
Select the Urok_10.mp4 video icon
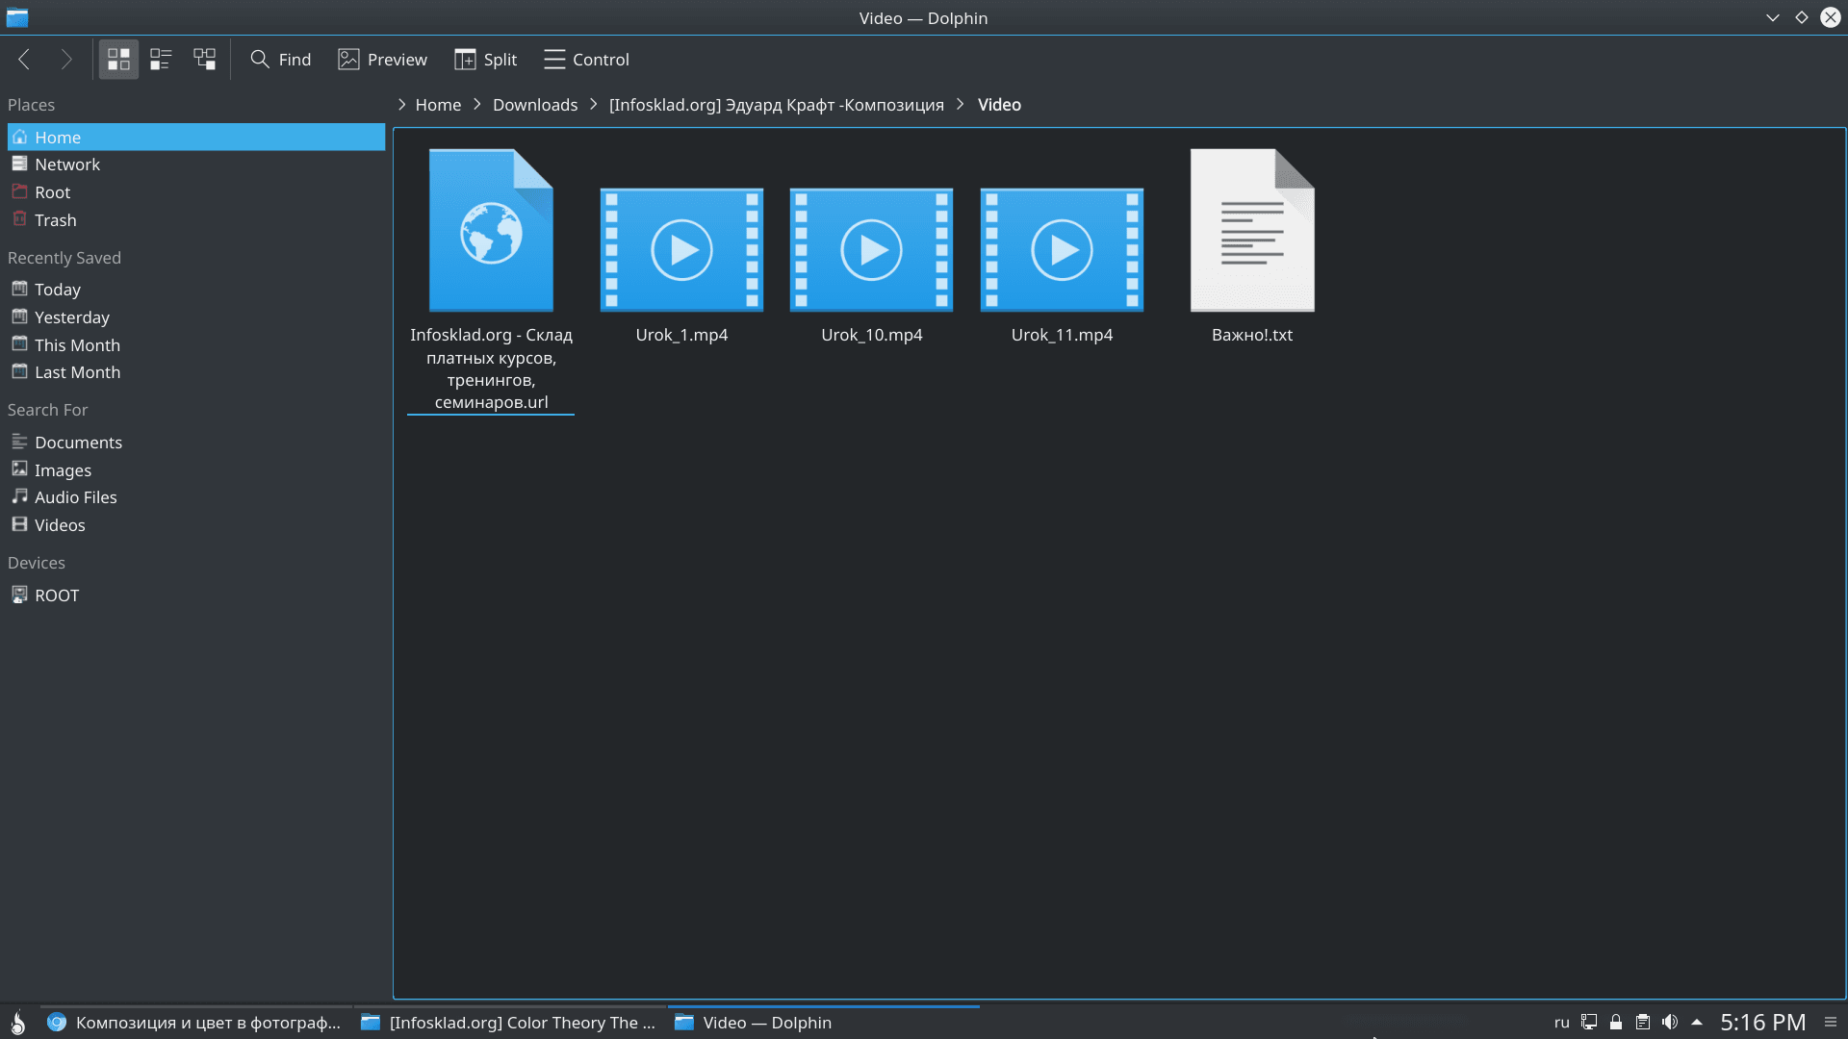[872, 249]
